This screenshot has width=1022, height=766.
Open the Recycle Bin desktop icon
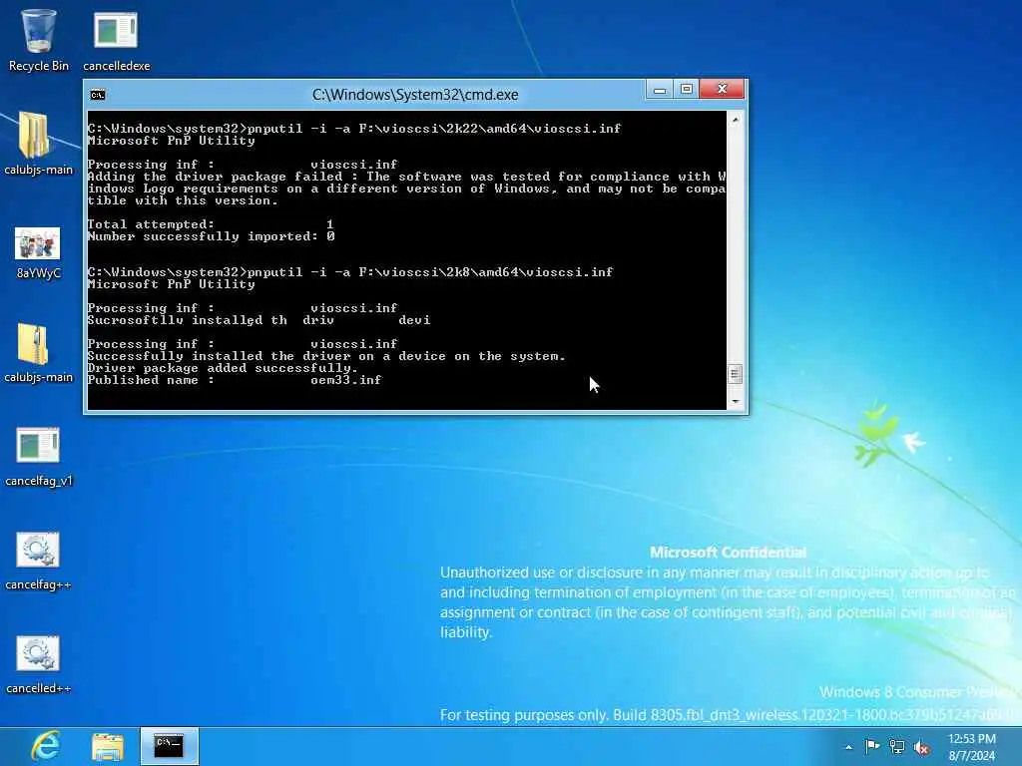[x=39, y=40]
